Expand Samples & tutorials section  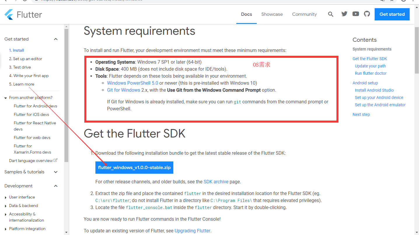coord(56,172)
